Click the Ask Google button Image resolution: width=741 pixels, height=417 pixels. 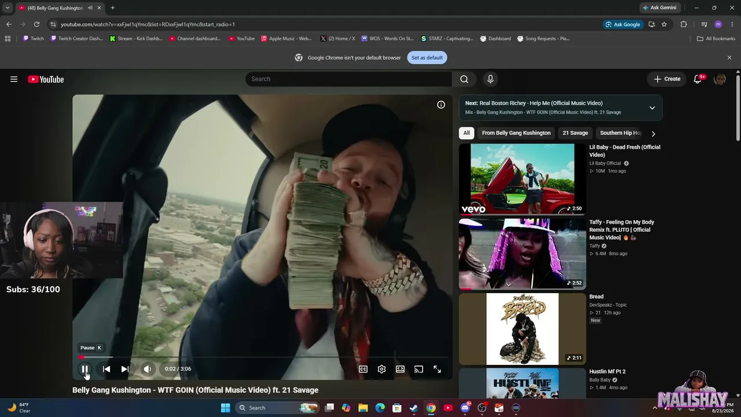click(x=623, y=24)
